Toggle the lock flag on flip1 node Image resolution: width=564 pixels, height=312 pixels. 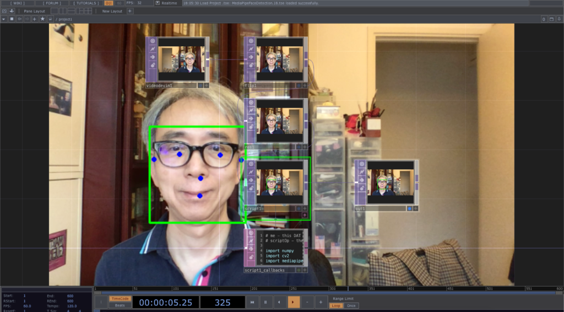point(251,65)
